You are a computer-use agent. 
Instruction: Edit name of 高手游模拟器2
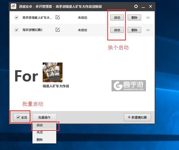click(x=58, y=30)
